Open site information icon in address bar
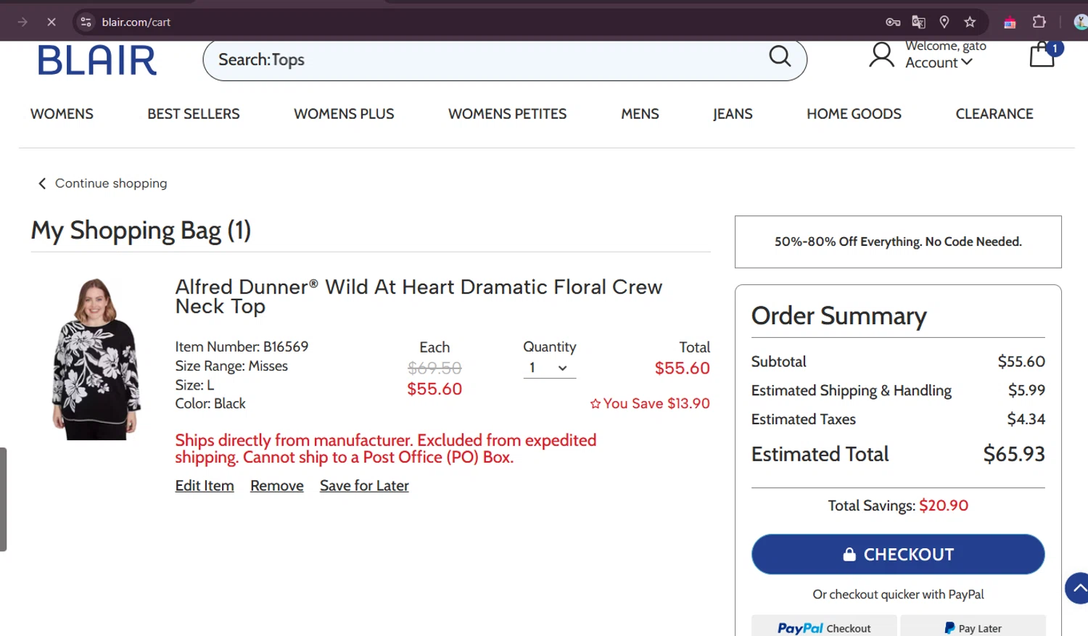This screenshot has width=1088, height=636. click(x=86, y=22)
